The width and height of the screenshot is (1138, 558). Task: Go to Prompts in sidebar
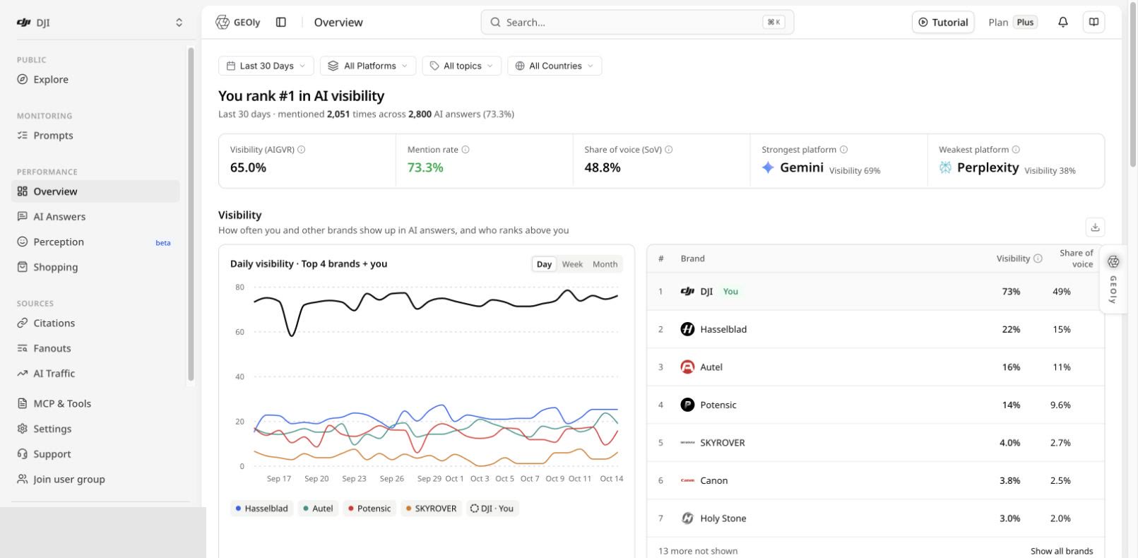(x=95, y=136)
